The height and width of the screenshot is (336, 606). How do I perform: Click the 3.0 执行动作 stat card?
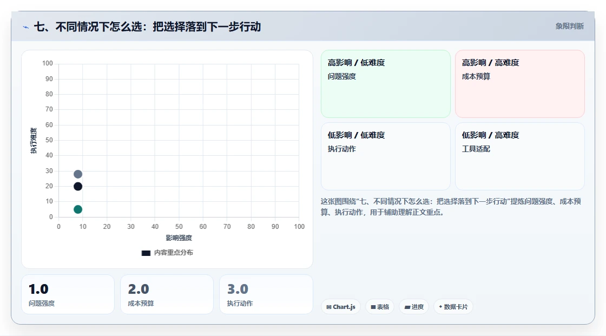click(x=266, y=294)
